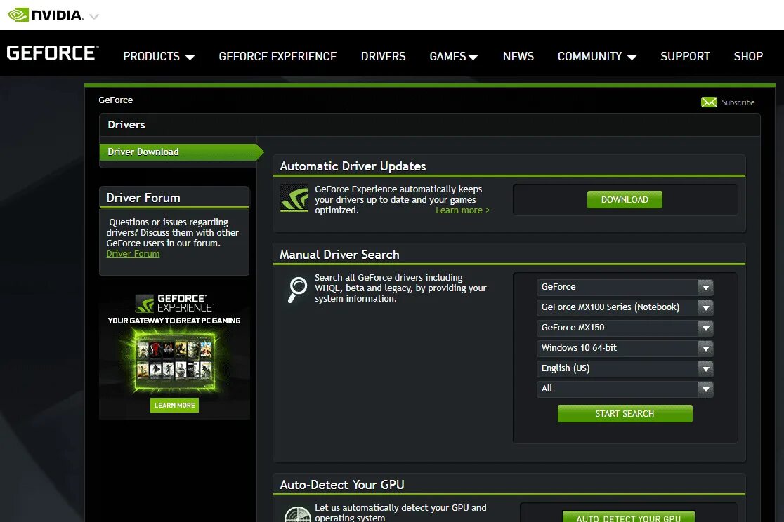
Task: Open the GeForce MX150 product dropdown
Action: coord(625,328)
